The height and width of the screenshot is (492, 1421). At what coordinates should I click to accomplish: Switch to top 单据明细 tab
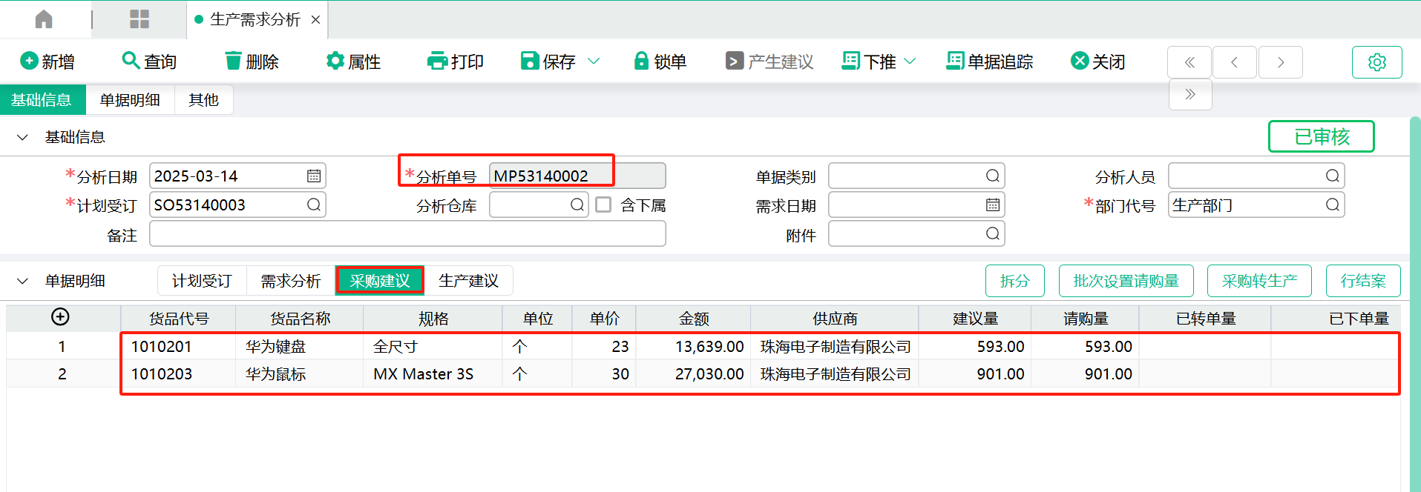[130, 100]
